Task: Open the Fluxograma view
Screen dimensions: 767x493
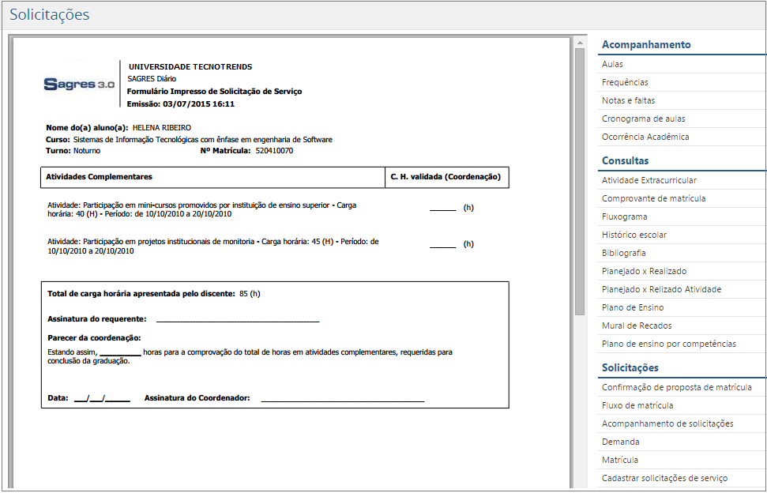Action: coord(623,216)
